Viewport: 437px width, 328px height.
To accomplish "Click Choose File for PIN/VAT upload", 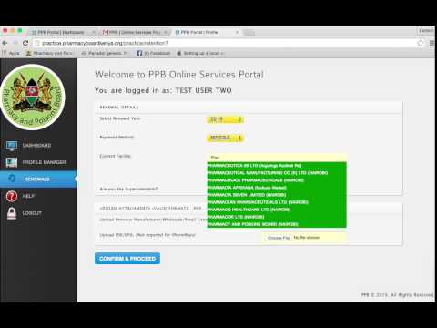I will [279, 238].
